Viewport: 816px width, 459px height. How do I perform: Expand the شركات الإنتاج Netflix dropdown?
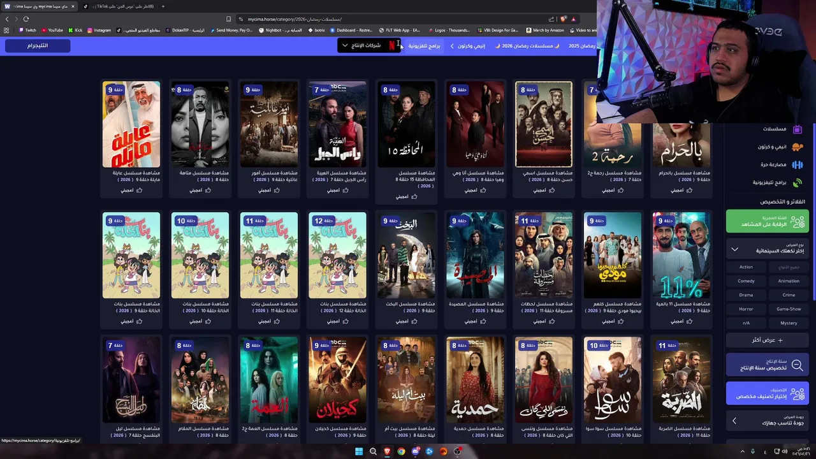pos(368,45)
